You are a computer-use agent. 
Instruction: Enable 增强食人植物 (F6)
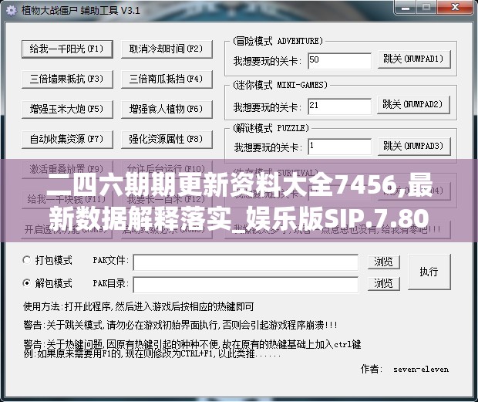click(x=167, y=110)
